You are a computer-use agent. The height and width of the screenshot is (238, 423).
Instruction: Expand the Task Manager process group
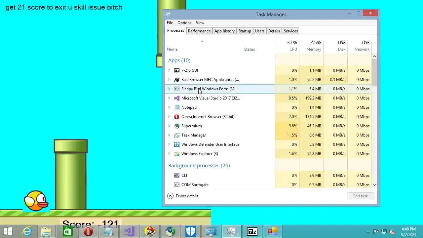click(170, 135)
